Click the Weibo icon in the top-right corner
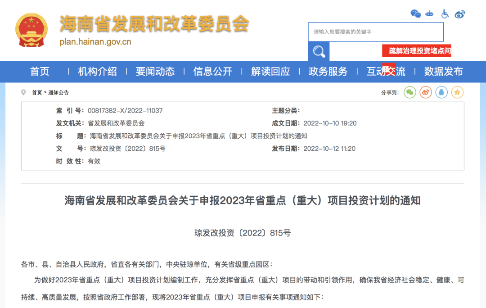486x308 pixels. tap(459, 14)
